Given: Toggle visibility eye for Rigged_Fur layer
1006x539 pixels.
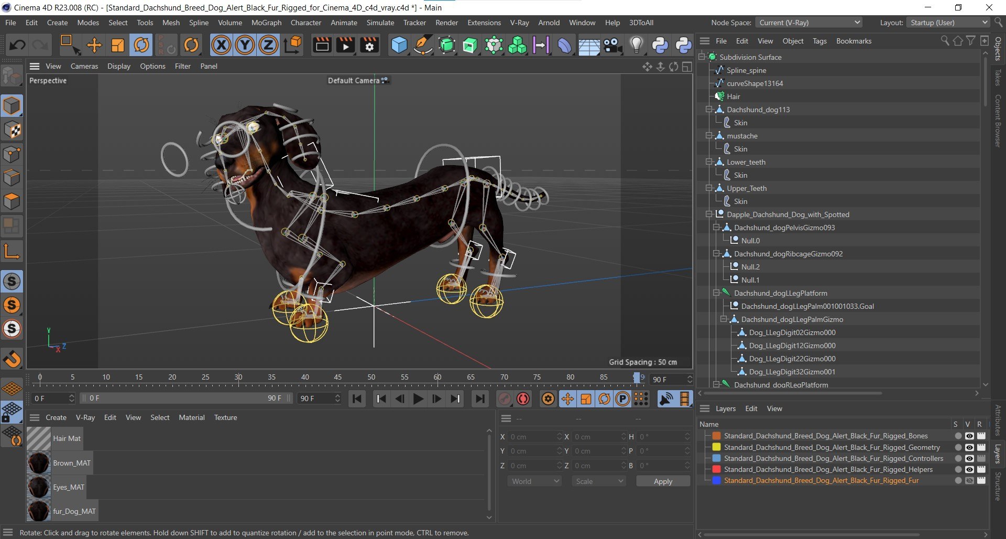Looking at the screenshot, I should [x=969, y=480].
